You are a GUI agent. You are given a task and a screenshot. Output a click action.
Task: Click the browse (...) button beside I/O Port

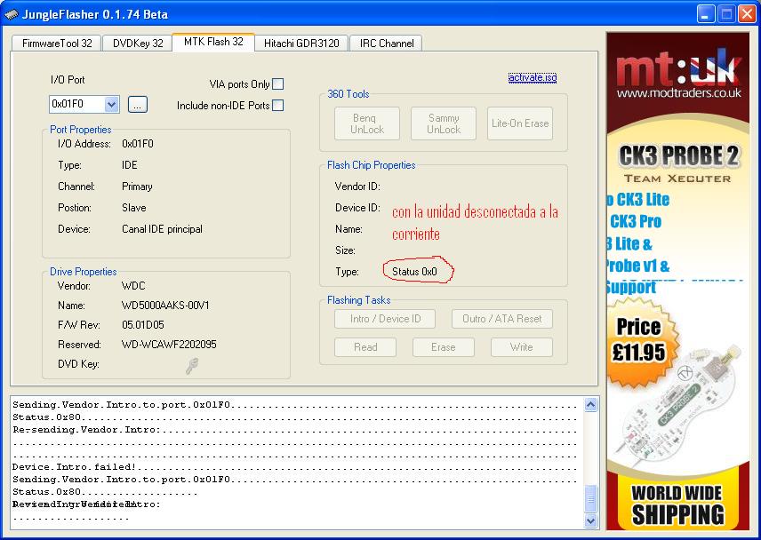pos(138,105)
